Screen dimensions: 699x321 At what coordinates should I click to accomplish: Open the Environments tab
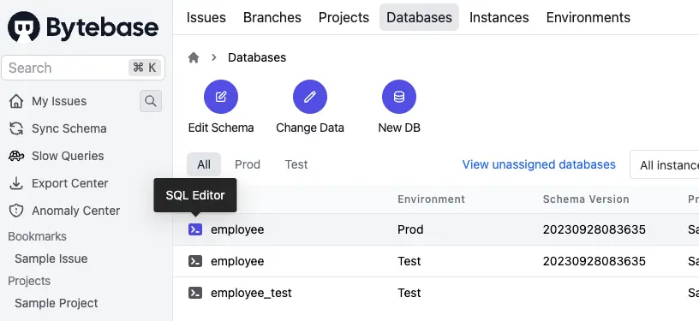pyautogui.click(x=588, y=17)
